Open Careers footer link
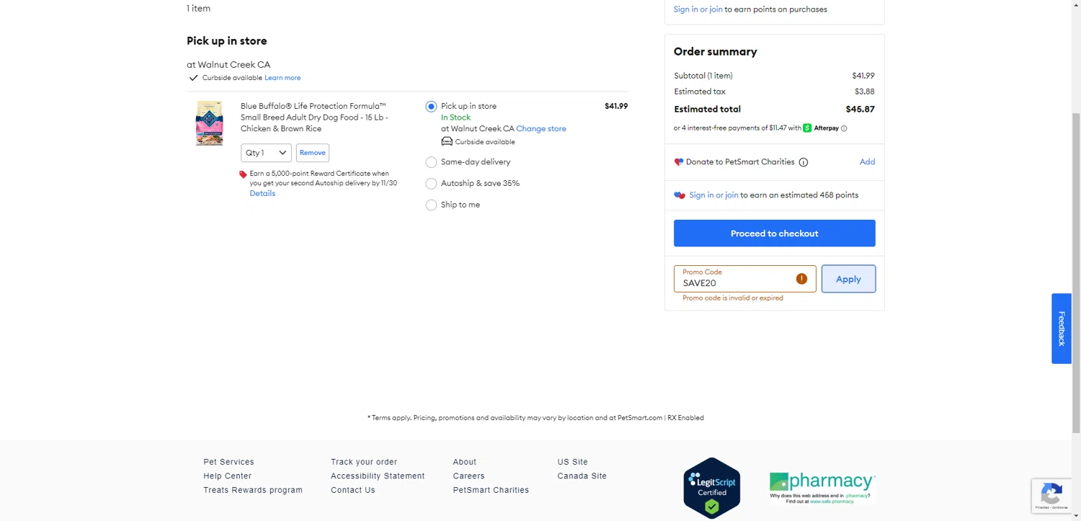Image resolution: width=1081 pixels, height=521 pixels. tap(468, 476)
